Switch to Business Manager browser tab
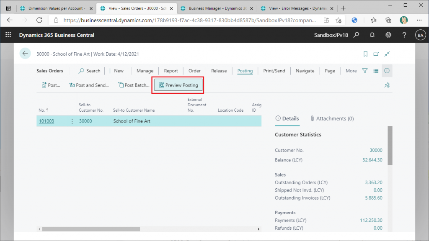This screenshot has width=429, height=241. tap(217, 8)
